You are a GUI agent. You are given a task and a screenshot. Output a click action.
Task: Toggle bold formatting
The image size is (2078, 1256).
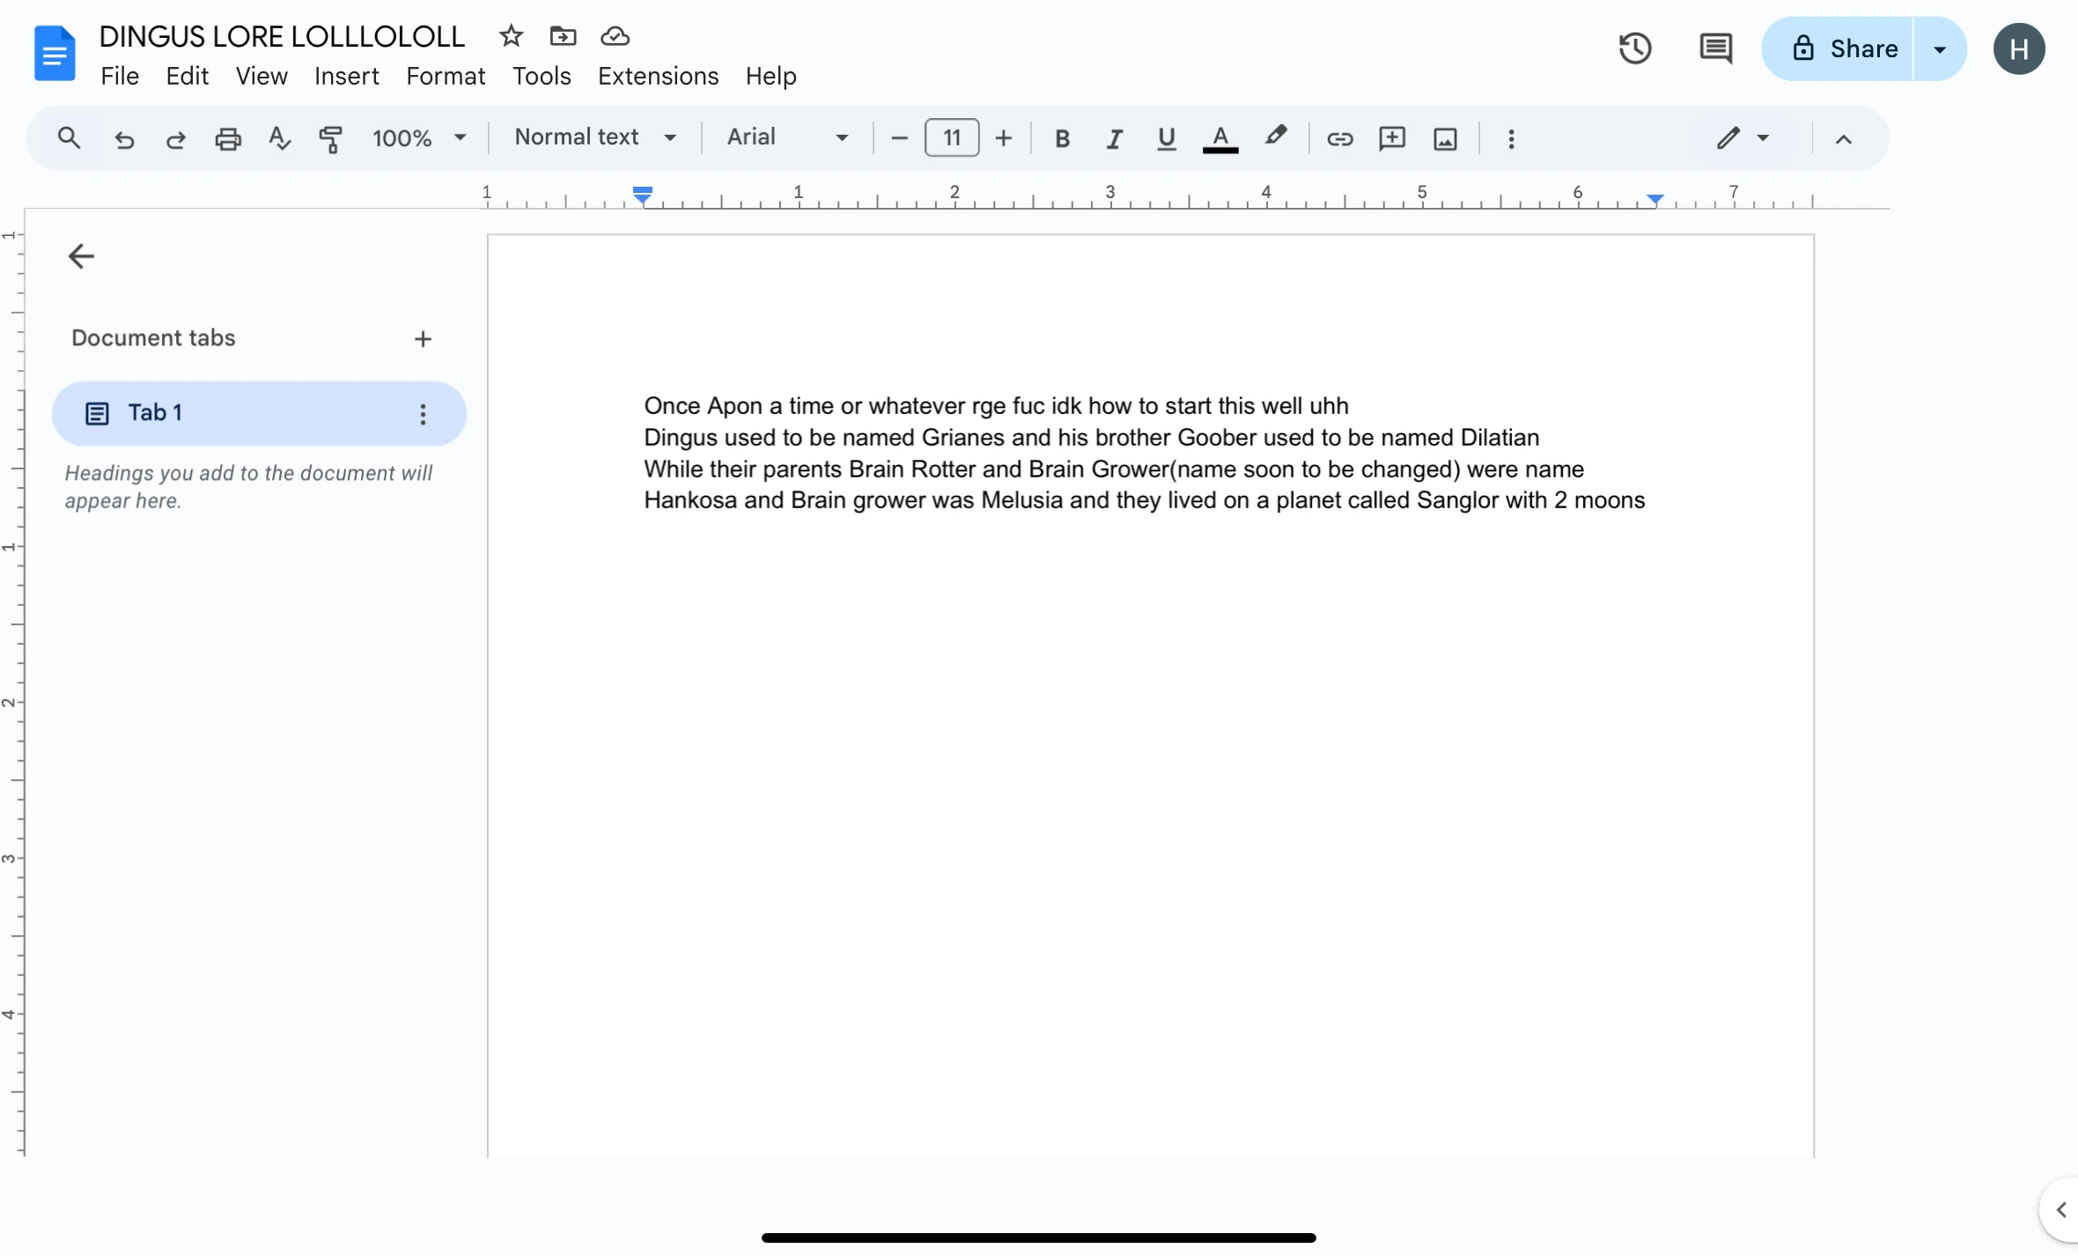coord(1062,138)
